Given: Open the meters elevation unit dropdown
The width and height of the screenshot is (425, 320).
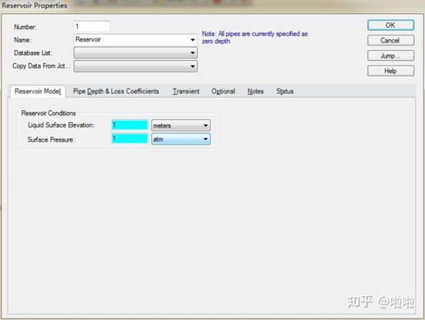Looking at the screenshot, I should pyautogui.click(x=181, y=125).
